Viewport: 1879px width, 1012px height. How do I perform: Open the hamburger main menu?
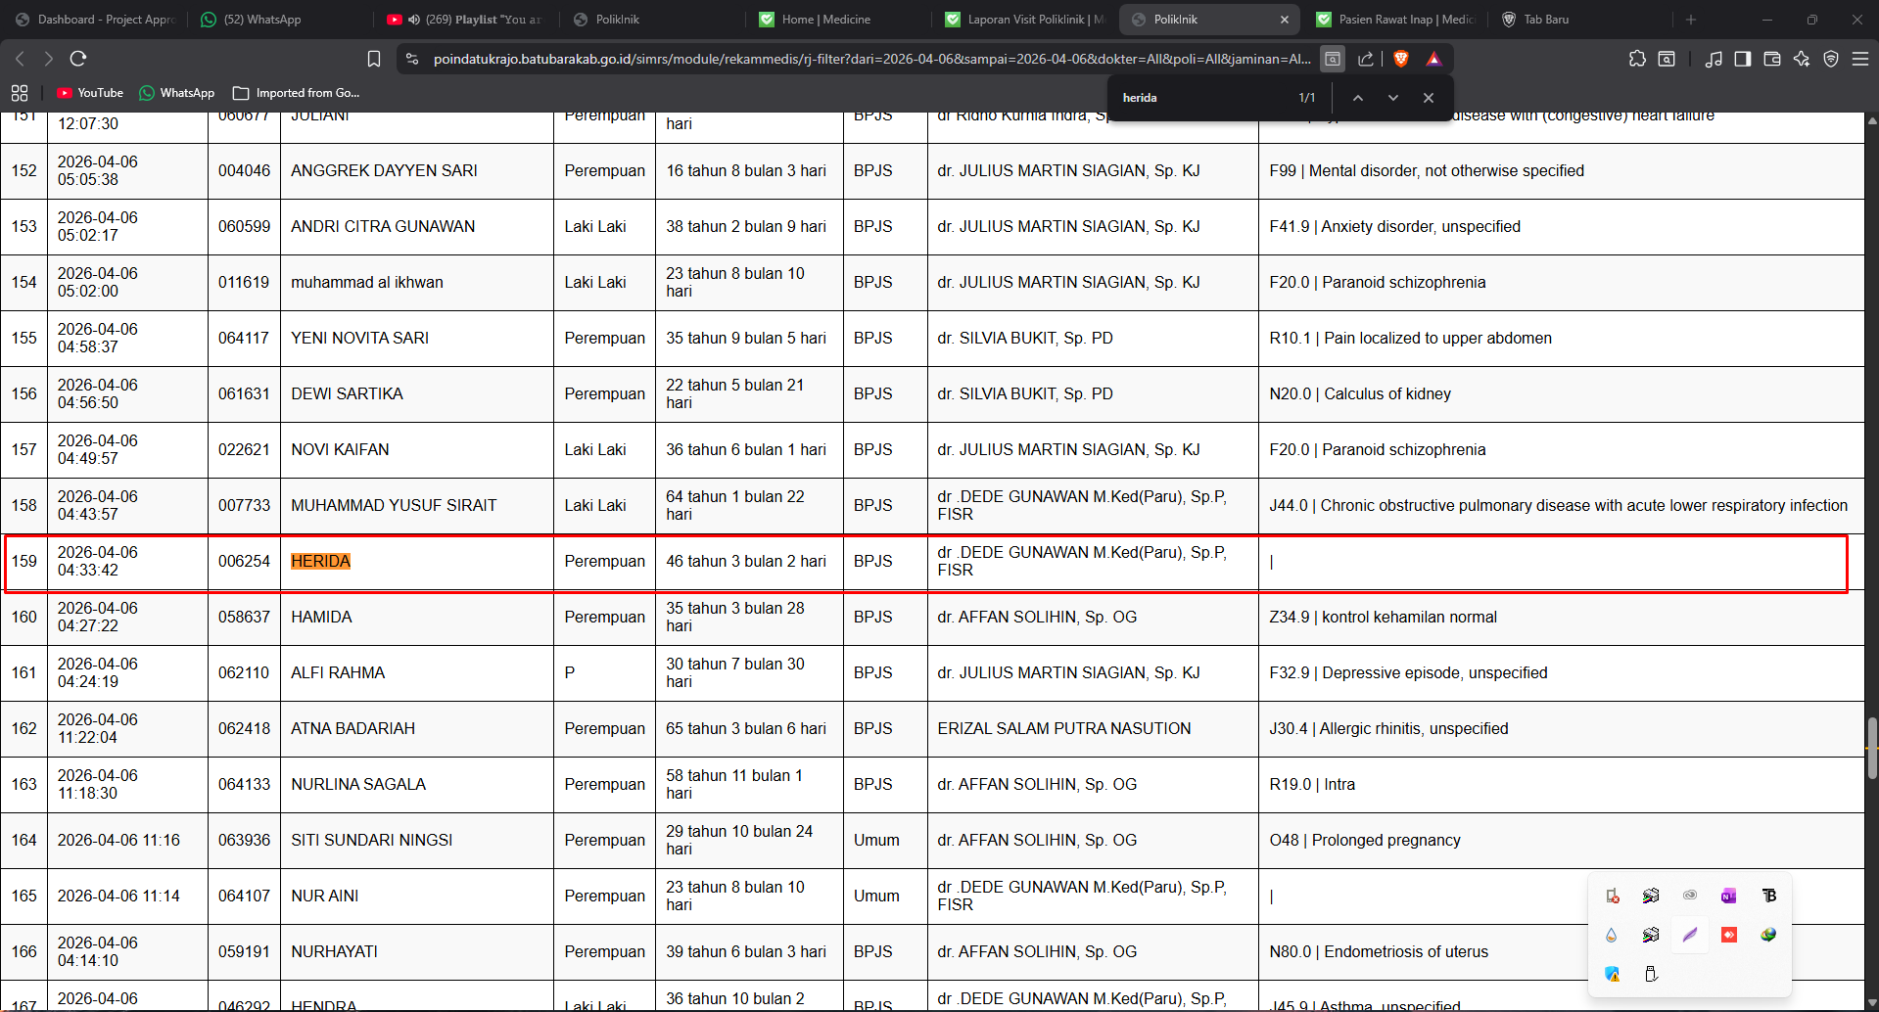[1860, 59]
